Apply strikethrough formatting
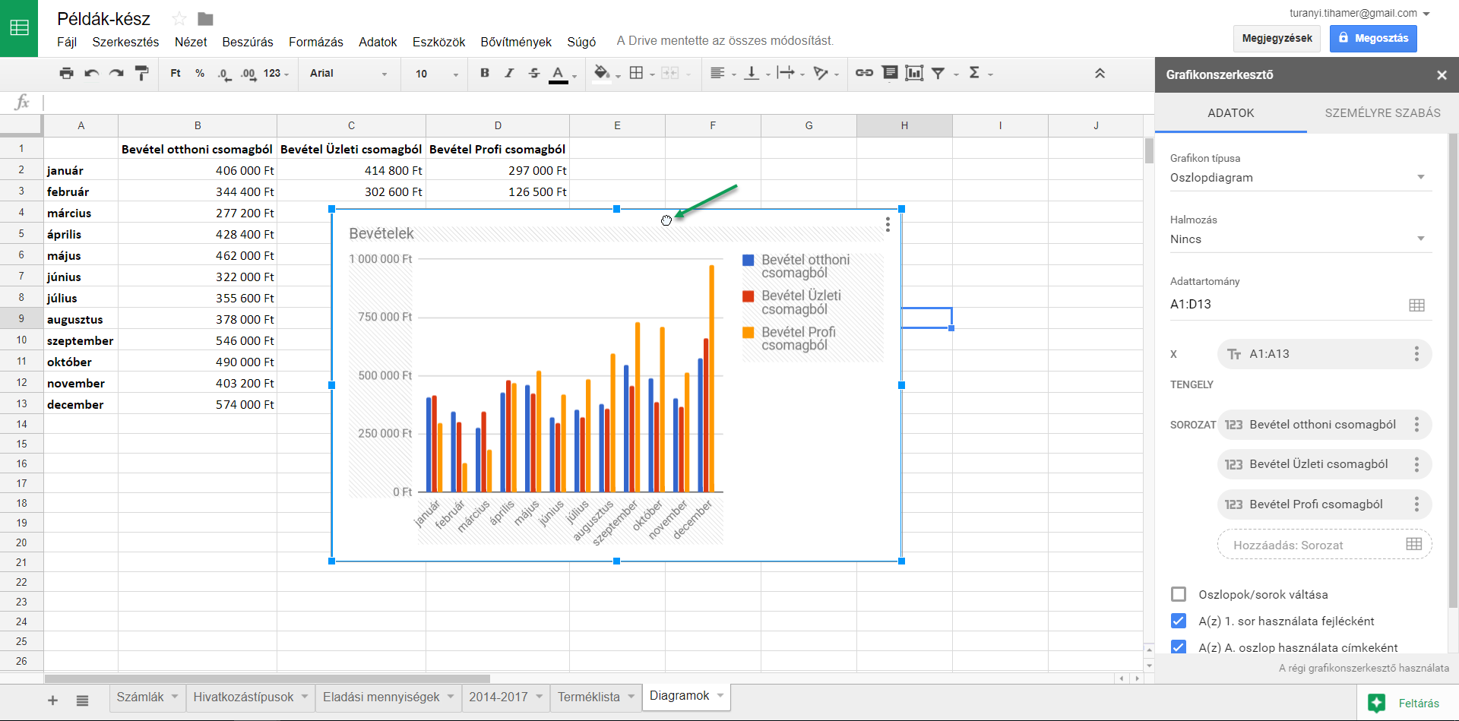Screen dimensions: 1459x721 (534, 74)
